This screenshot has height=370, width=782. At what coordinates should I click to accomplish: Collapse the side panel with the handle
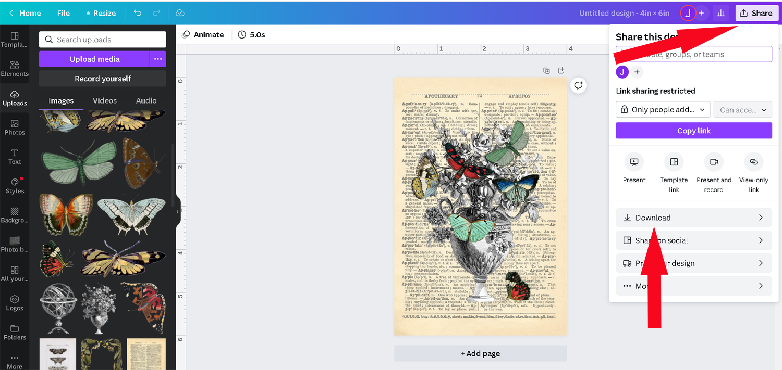[x=178, y=211]
